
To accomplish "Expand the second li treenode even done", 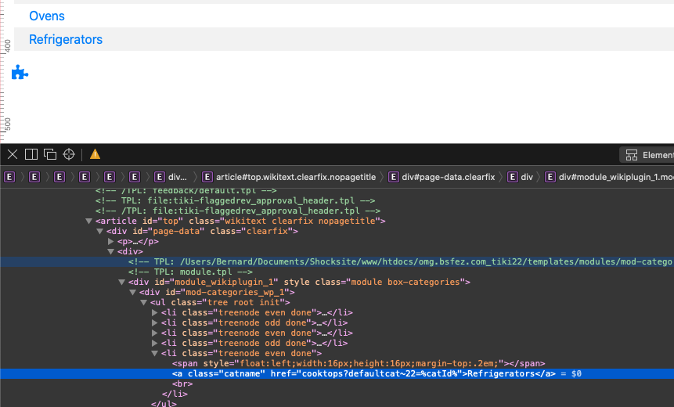I will (x=155, y=333).
